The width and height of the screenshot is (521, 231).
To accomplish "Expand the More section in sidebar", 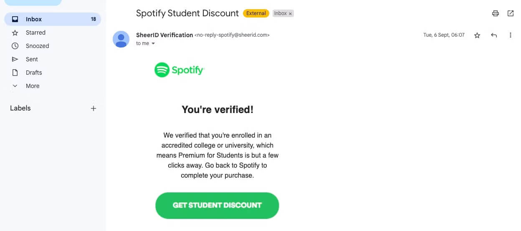I will [x=33, y=86].
